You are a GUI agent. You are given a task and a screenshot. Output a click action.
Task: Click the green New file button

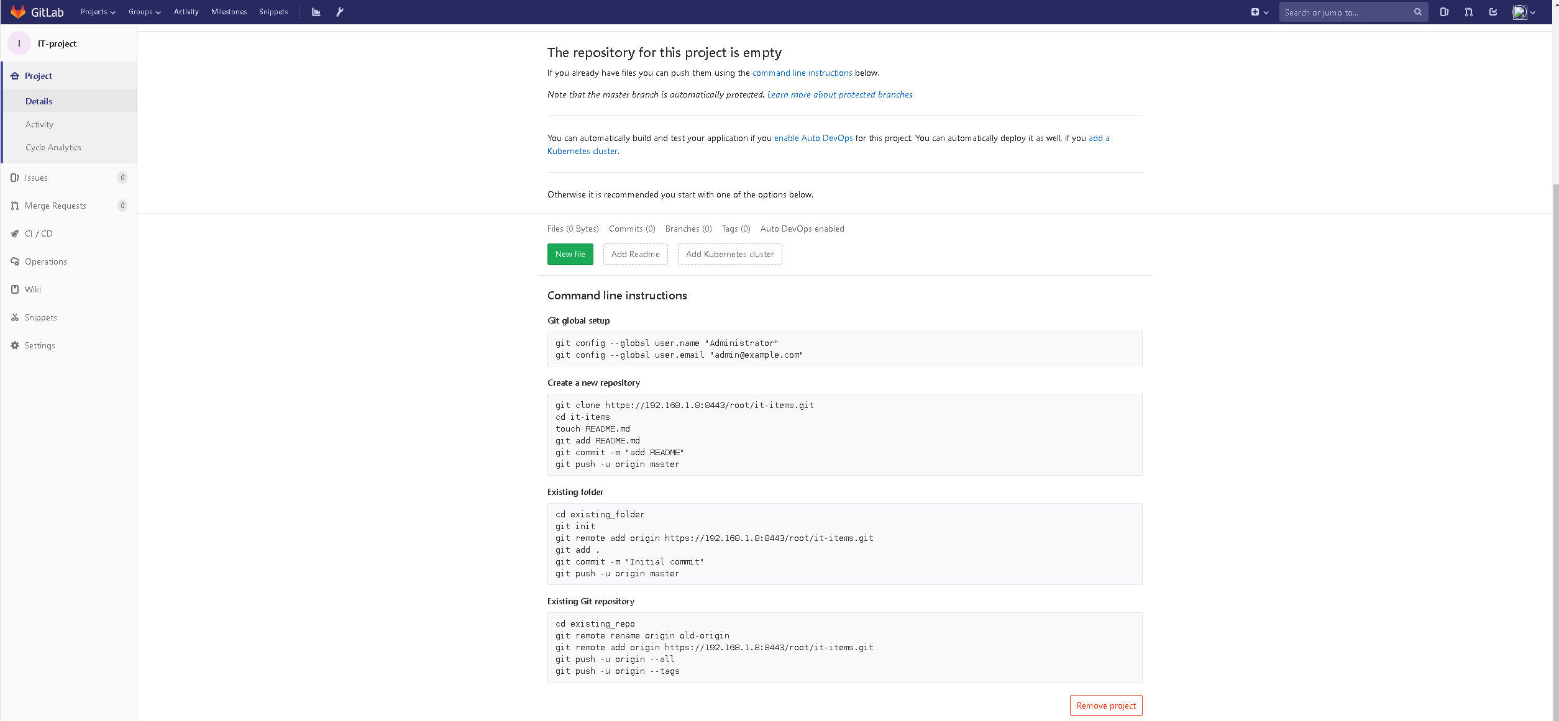tap(570, 254)
